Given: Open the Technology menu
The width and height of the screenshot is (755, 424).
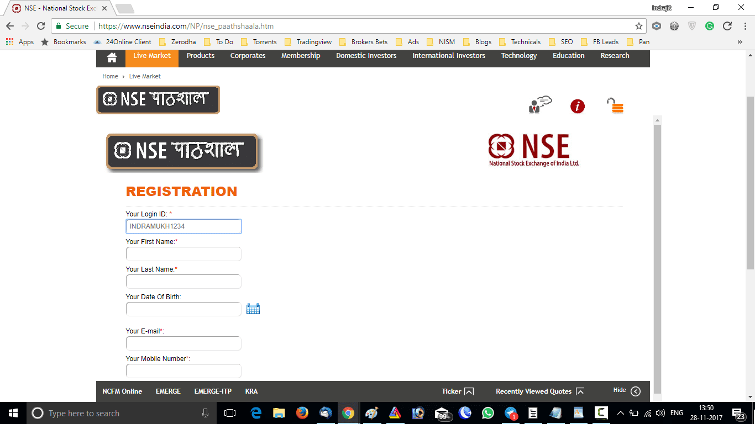Looking at the screenshot, I should coord(519,56).
